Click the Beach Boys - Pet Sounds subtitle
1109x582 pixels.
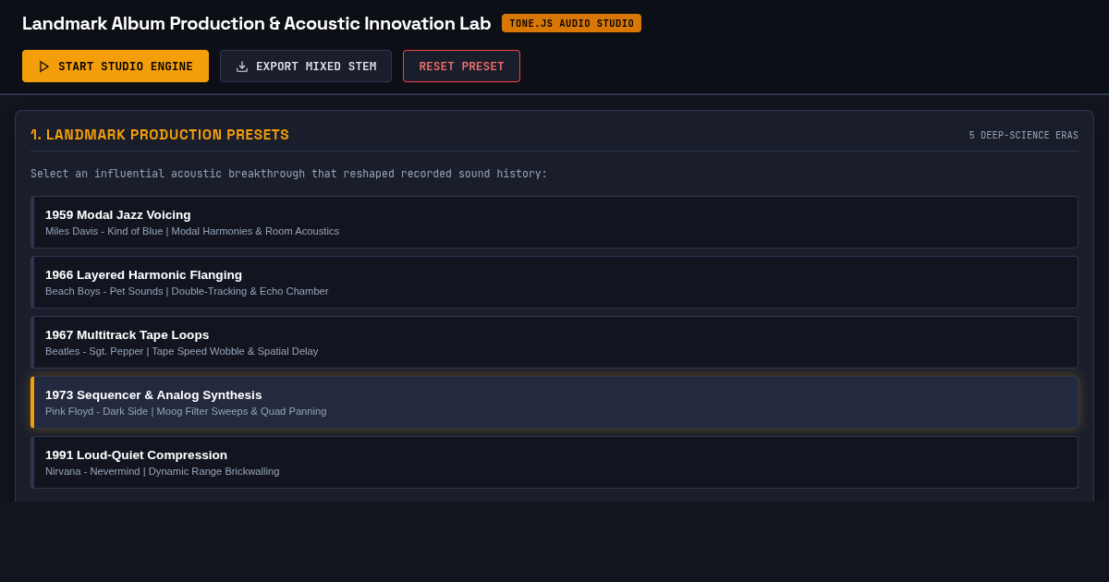click(187, 291)
